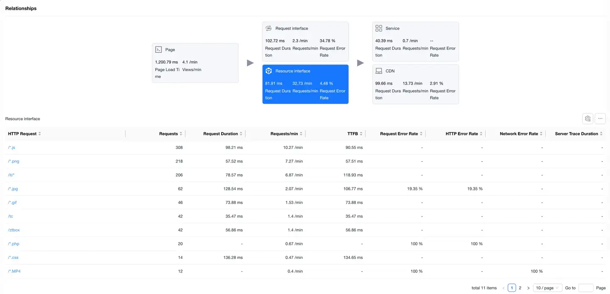Sort table by Requests column

click(x=181, y=134)
